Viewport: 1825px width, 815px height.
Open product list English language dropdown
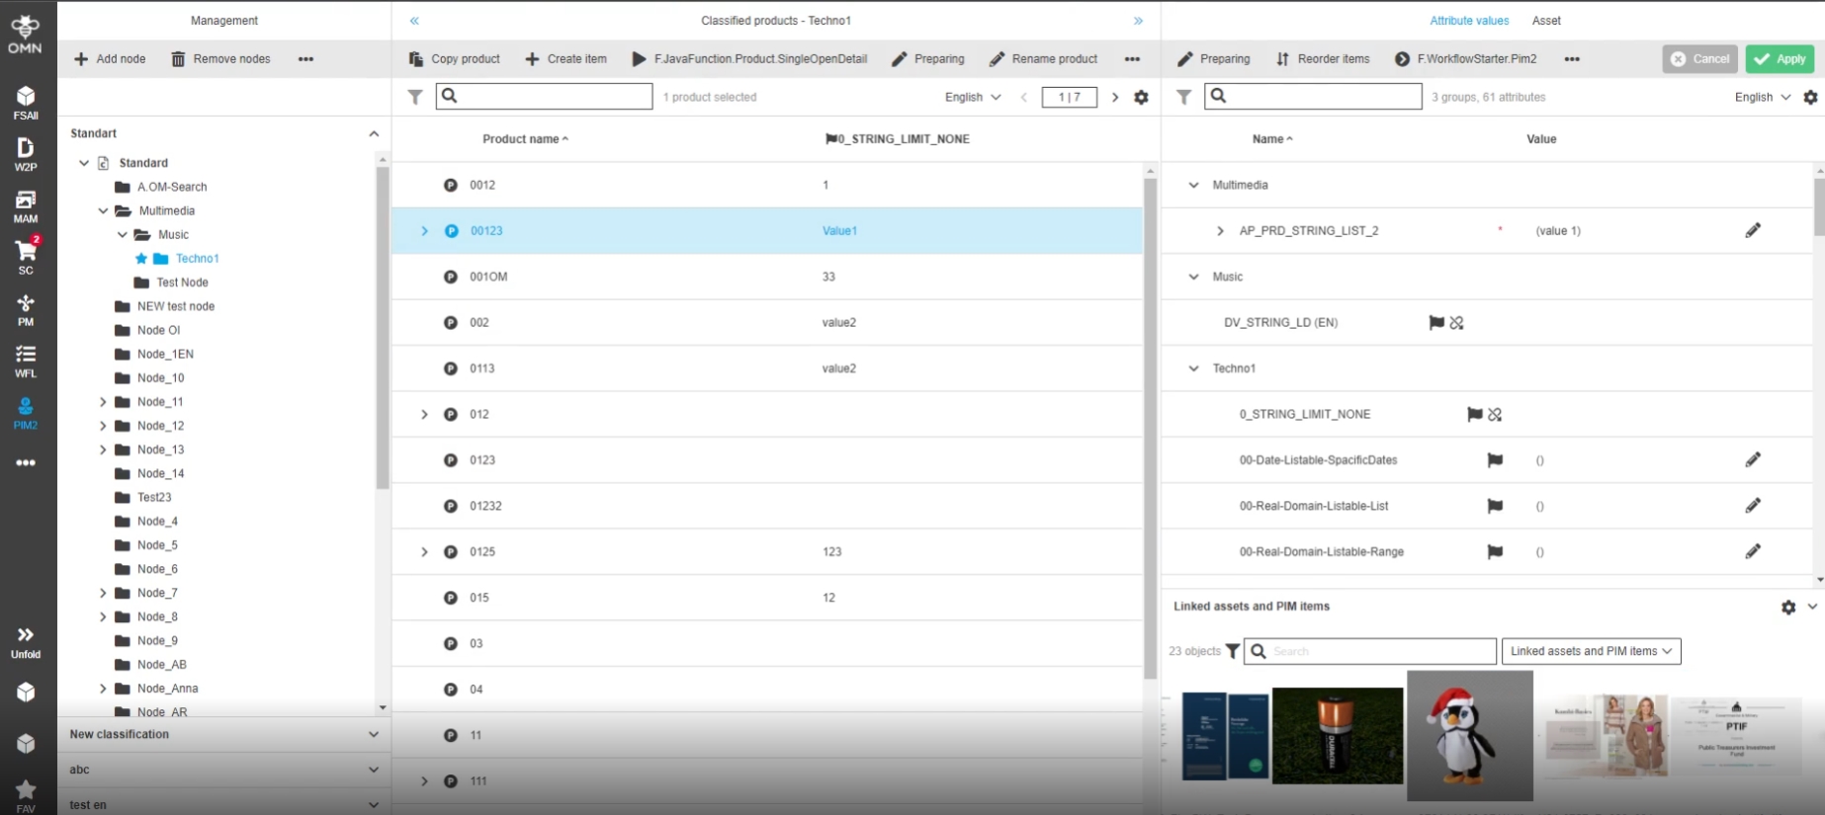[973, 97]
